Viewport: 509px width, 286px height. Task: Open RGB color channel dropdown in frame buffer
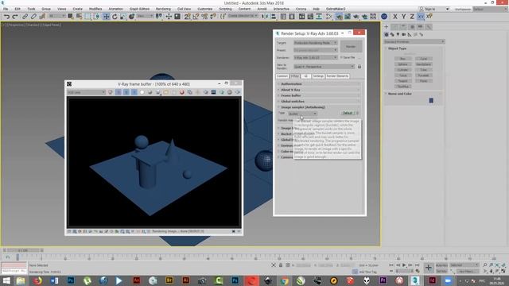click(87, 92)
